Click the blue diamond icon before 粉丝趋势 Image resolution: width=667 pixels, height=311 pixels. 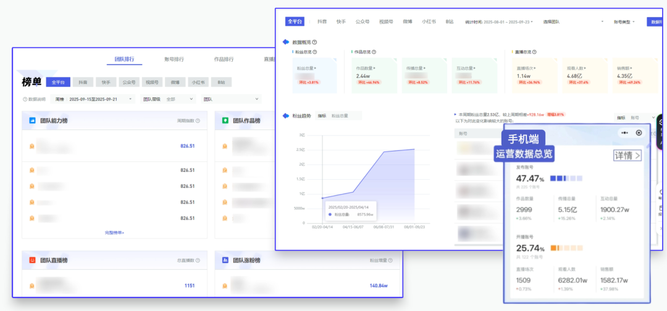click(x=286, y=115)
